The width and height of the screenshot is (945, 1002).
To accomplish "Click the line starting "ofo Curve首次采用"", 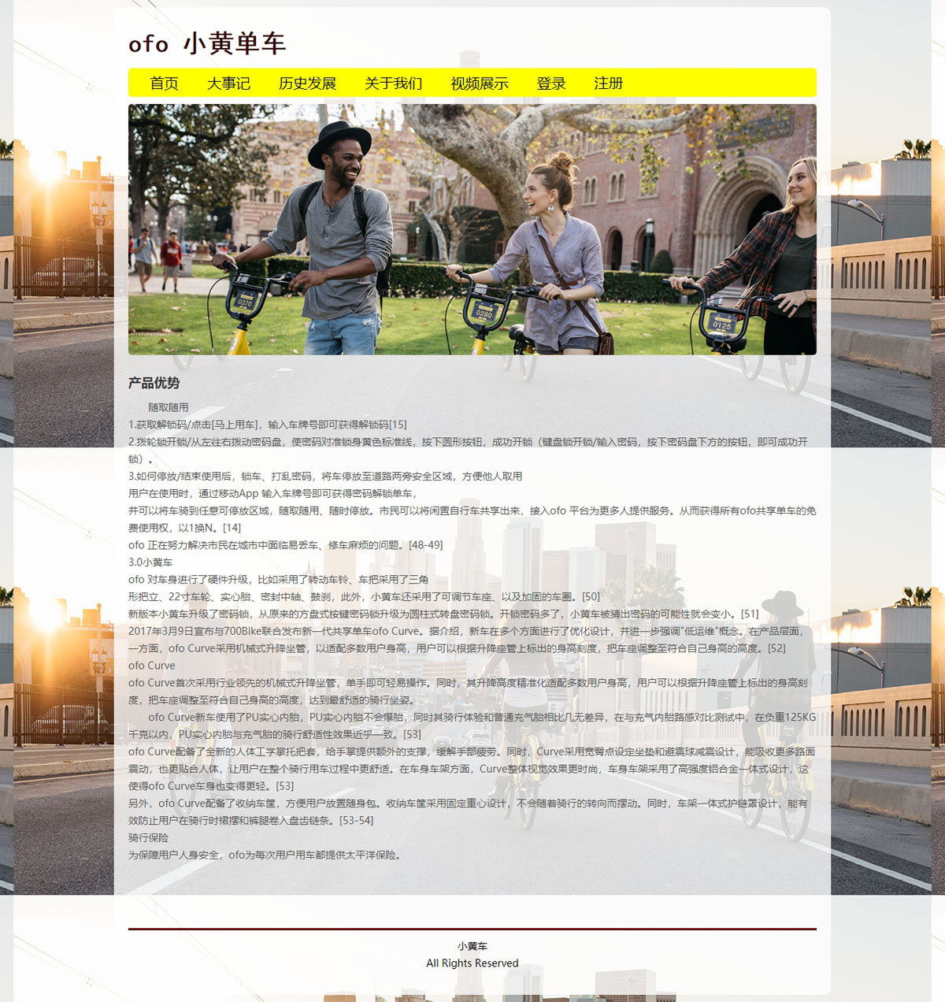I will click(469, 692).
